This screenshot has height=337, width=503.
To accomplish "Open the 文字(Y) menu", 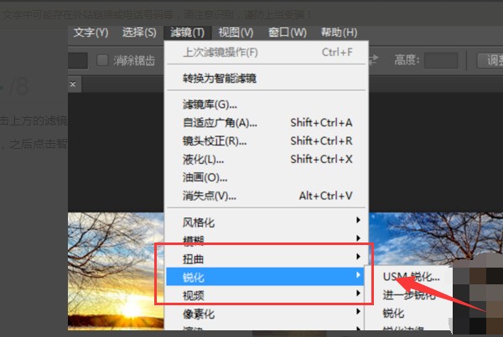I will pos(91,33).
